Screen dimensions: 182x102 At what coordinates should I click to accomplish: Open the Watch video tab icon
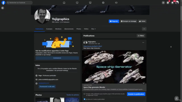coord(77,3)
